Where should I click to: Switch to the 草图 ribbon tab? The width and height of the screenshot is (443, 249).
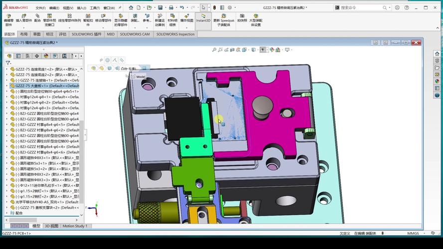click(37, 34)
